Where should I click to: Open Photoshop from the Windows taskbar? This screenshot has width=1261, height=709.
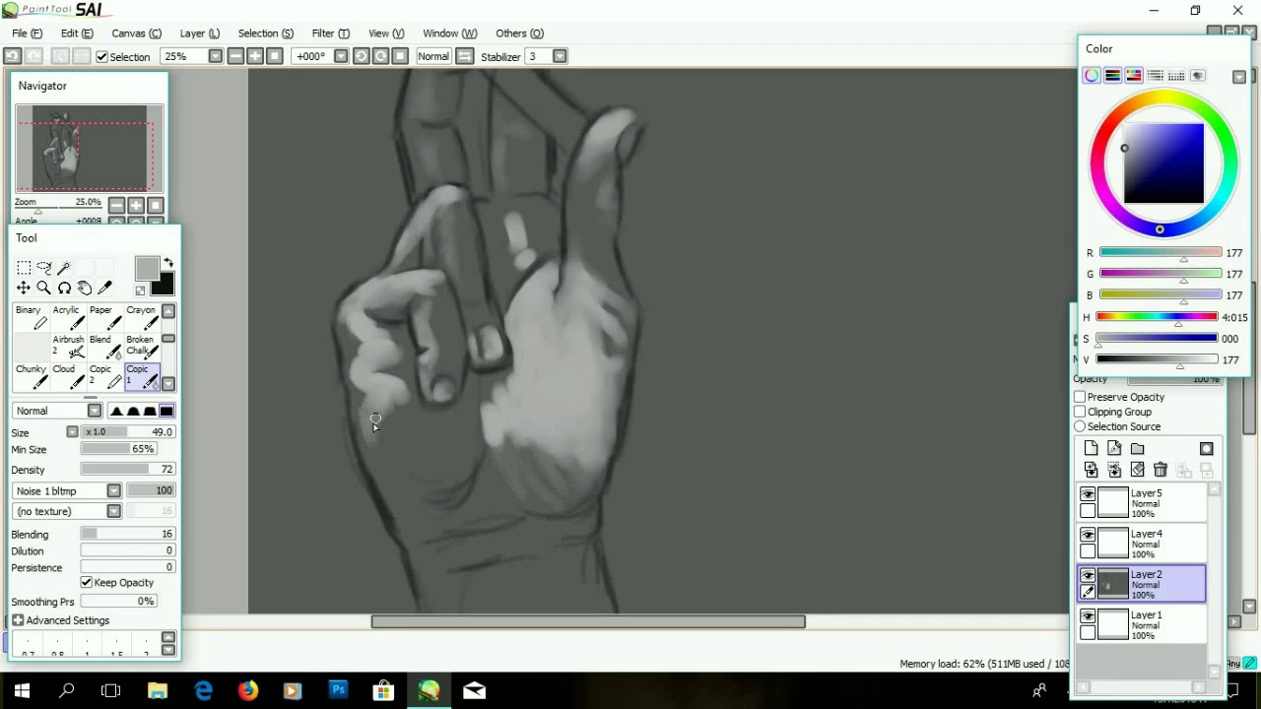tap(338, 690)
